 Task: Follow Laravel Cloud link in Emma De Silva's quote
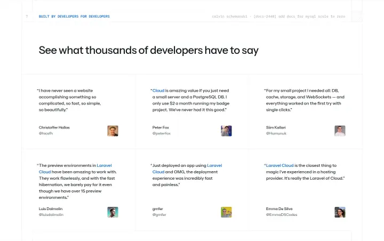(x=279, y=166)
